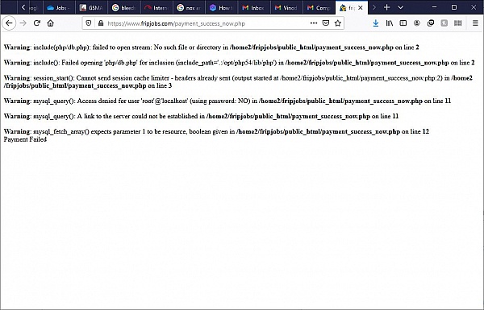This screenshot has height=310, width=484.
Task: Toggle the sidebar view
Action: coord(403,23)
